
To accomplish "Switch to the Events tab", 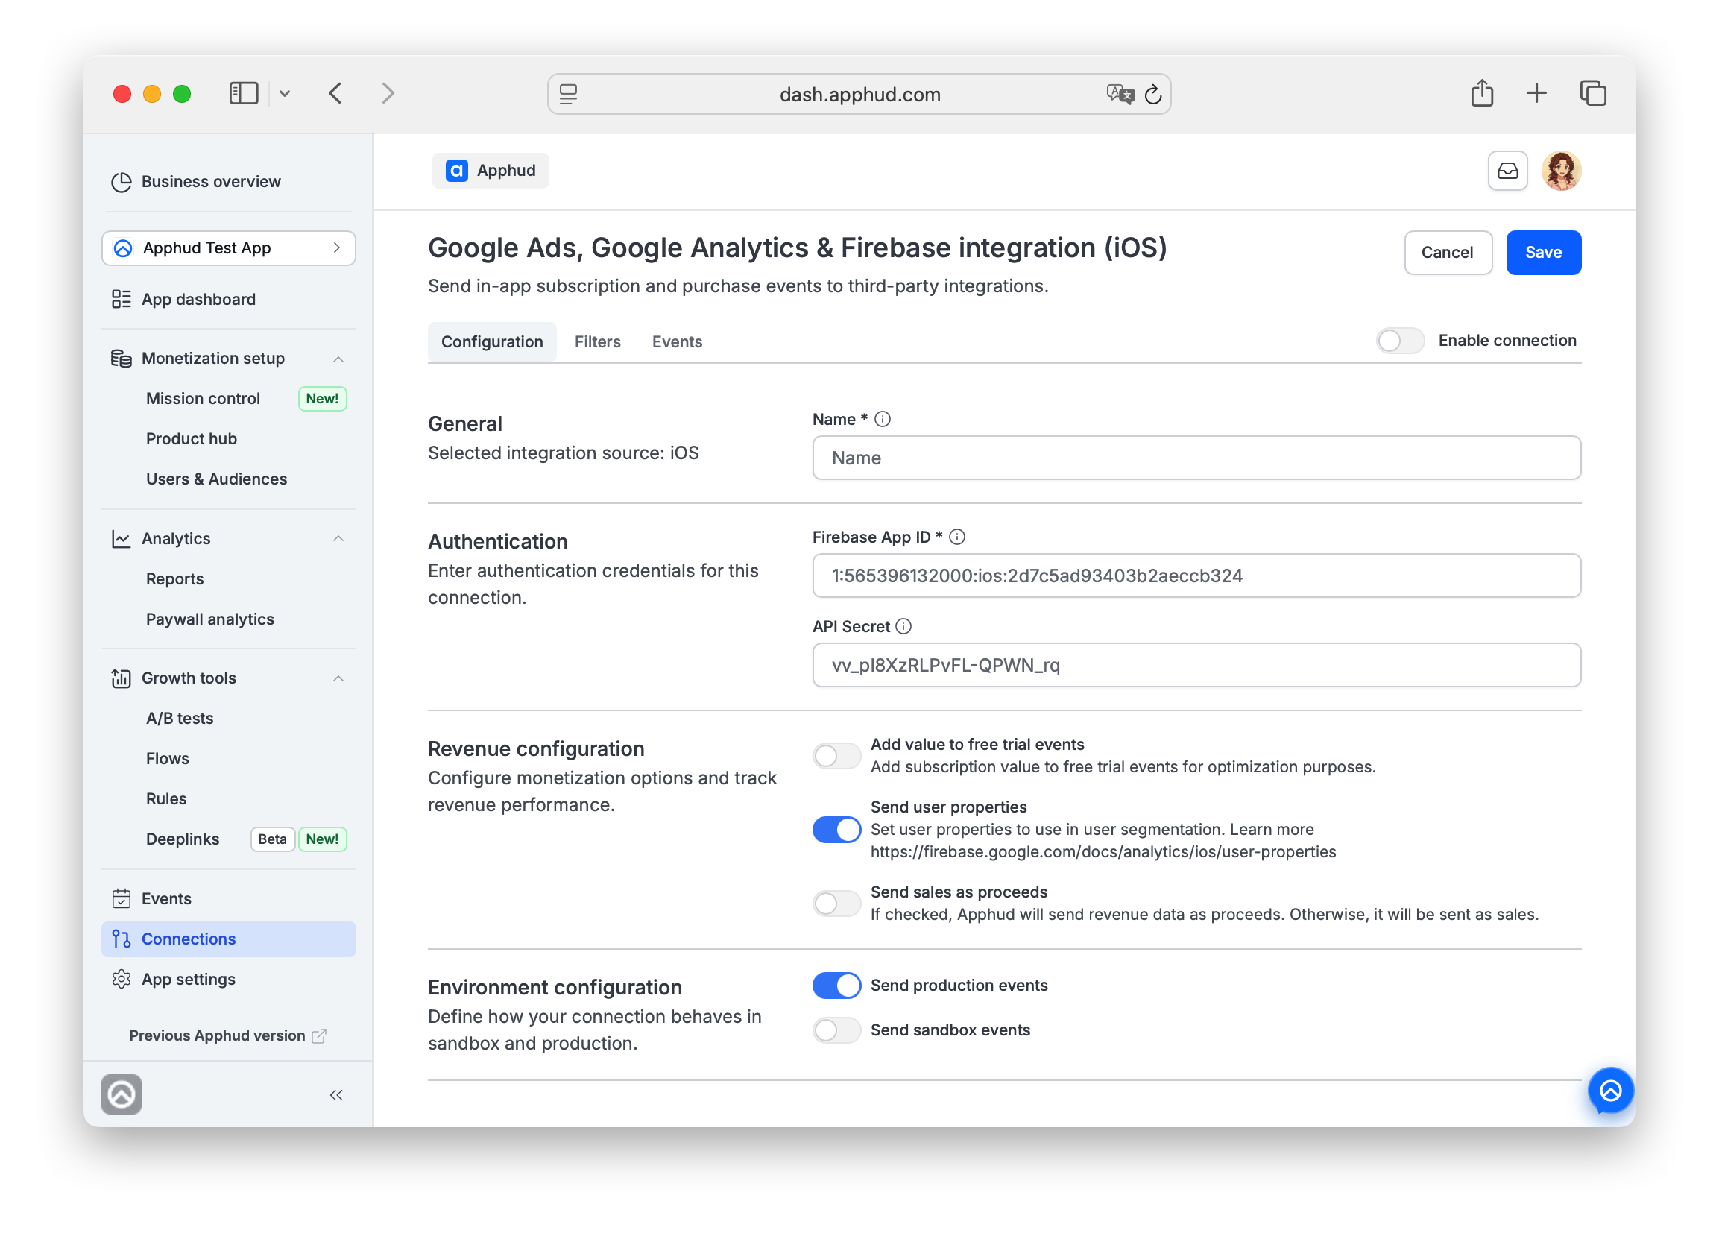I will [677, 341].
